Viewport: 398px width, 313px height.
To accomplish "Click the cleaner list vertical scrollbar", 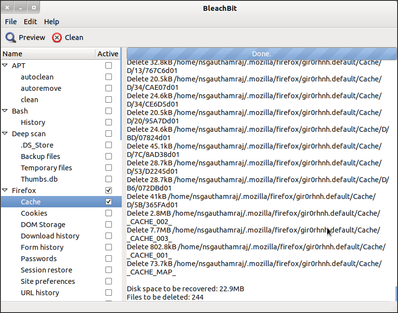I will tap(121, 94).
